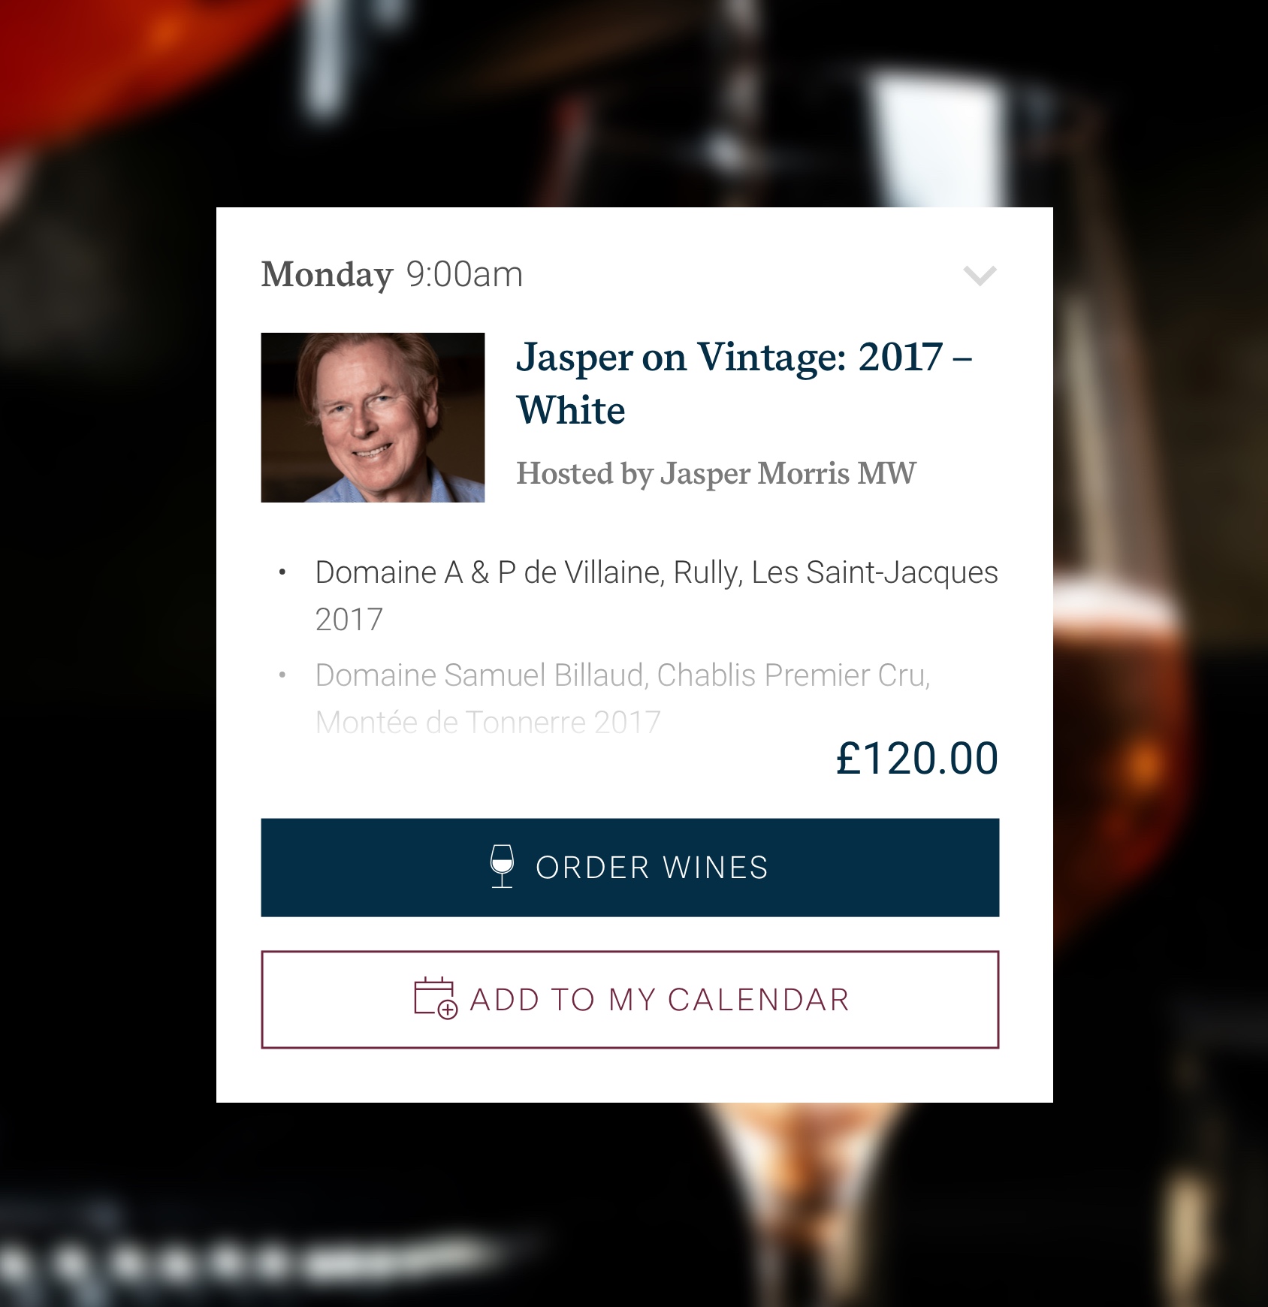The image size is (1268, 1307).
Task: Click 'Hosted by Jasper Morris MW' text
Action: (716, 473)
